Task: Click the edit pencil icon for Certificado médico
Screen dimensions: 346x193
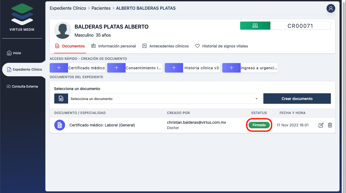Action: point(321,125)
